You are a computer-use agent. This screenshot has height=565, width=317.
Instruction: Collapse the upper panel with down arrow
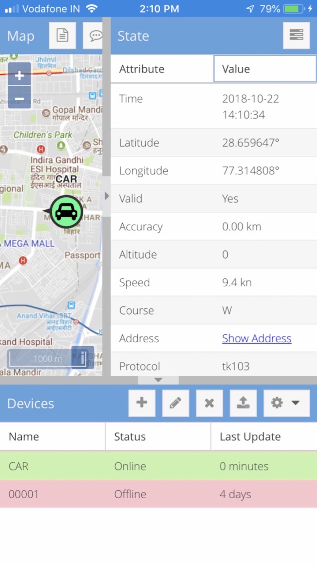coord(158,380)
